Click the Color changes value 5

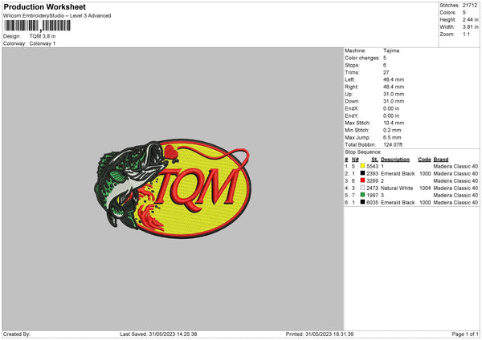[x=385, y=58]
